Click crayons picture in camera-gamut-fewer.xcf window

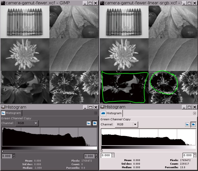pos(25,22)
